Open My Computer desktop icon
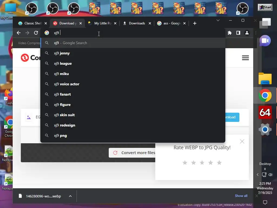 point(7,11)
